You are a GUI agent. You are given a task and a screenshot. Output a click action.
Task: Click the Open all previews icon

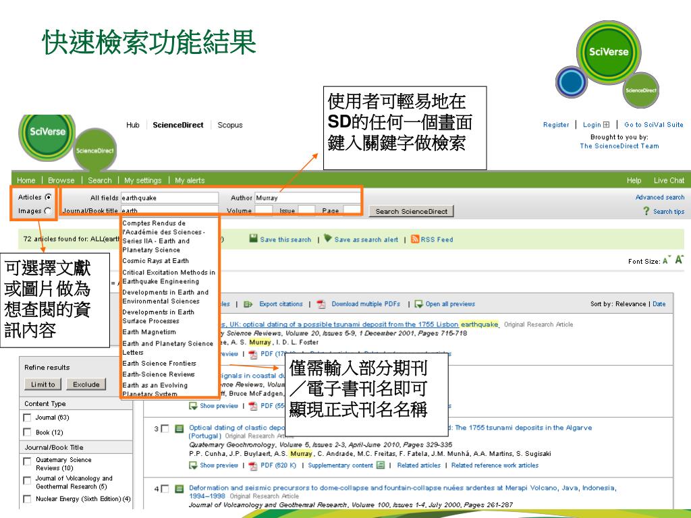(x=418, y=304)
